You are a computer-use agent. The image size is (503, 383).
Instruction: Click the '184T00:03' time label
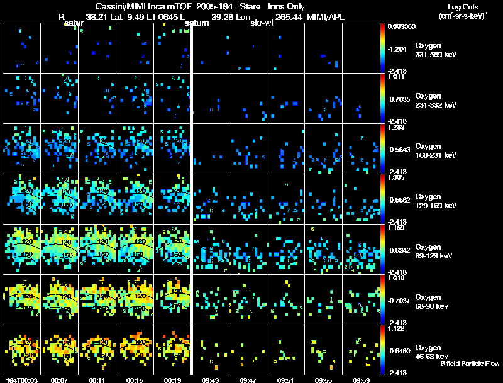pos(21,380)
